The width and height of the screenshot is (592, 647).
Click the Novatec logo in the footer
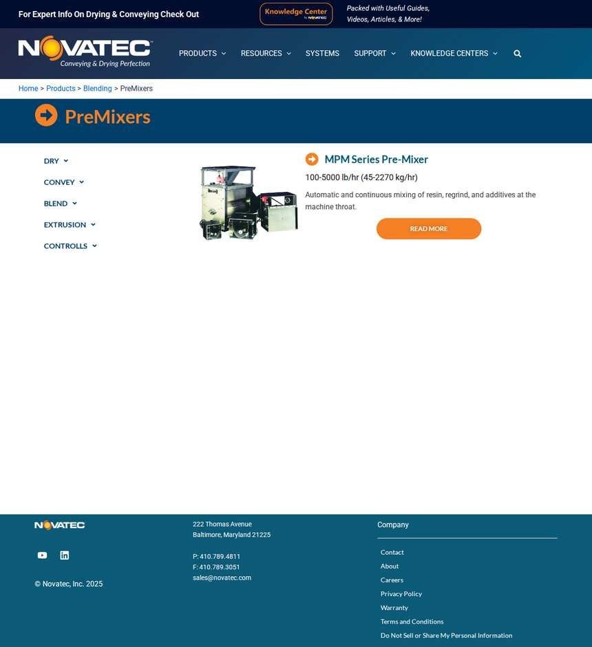point(59,525)
